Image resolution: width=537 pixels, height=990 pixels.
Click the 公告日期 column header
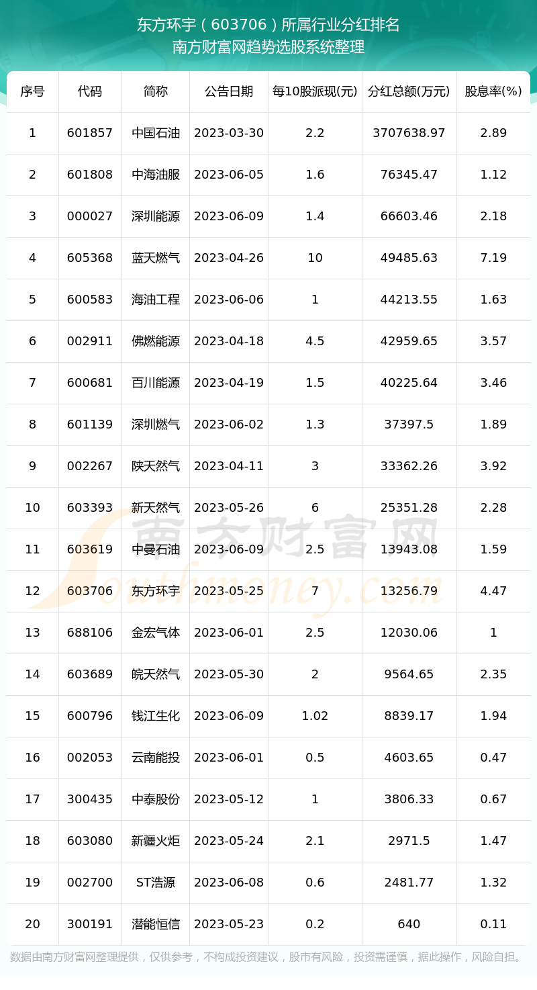pos(229,91)
